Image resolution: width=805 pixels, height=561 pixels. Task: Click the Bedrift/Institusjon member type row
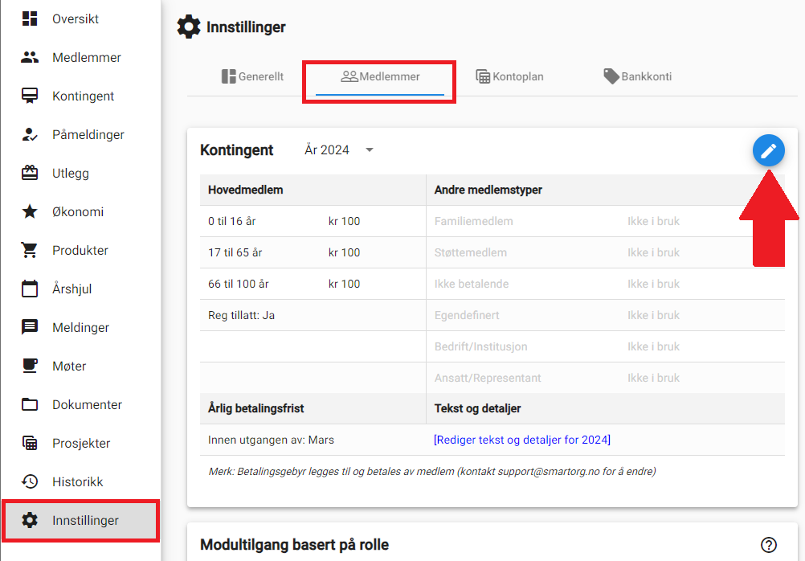[605, 346]
